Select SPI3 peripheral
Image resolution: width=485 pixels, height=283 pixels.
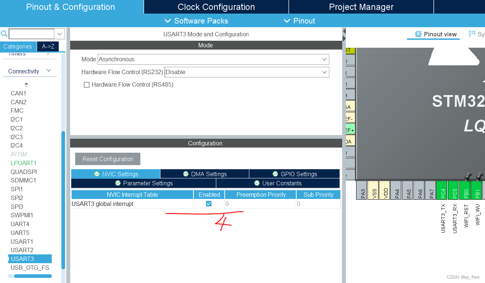pyautogui.click(x=17, y=207)
